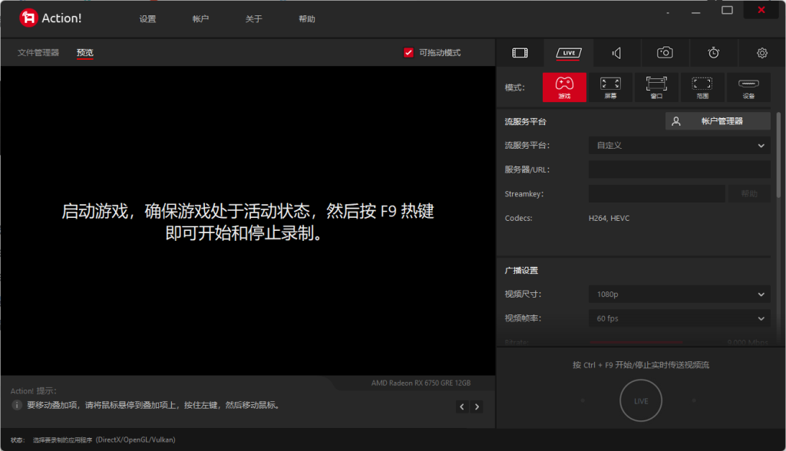Choose the 窗口 (window) capture mode
The width and height of the screenshot is (786, 451).
pos(656,87)
